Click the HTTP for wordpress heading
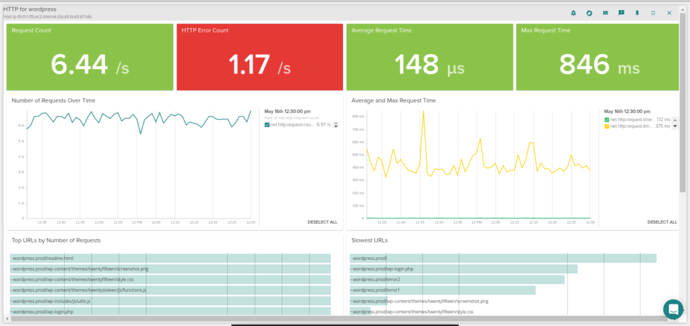Screen dimensions: 690x326 30,9
